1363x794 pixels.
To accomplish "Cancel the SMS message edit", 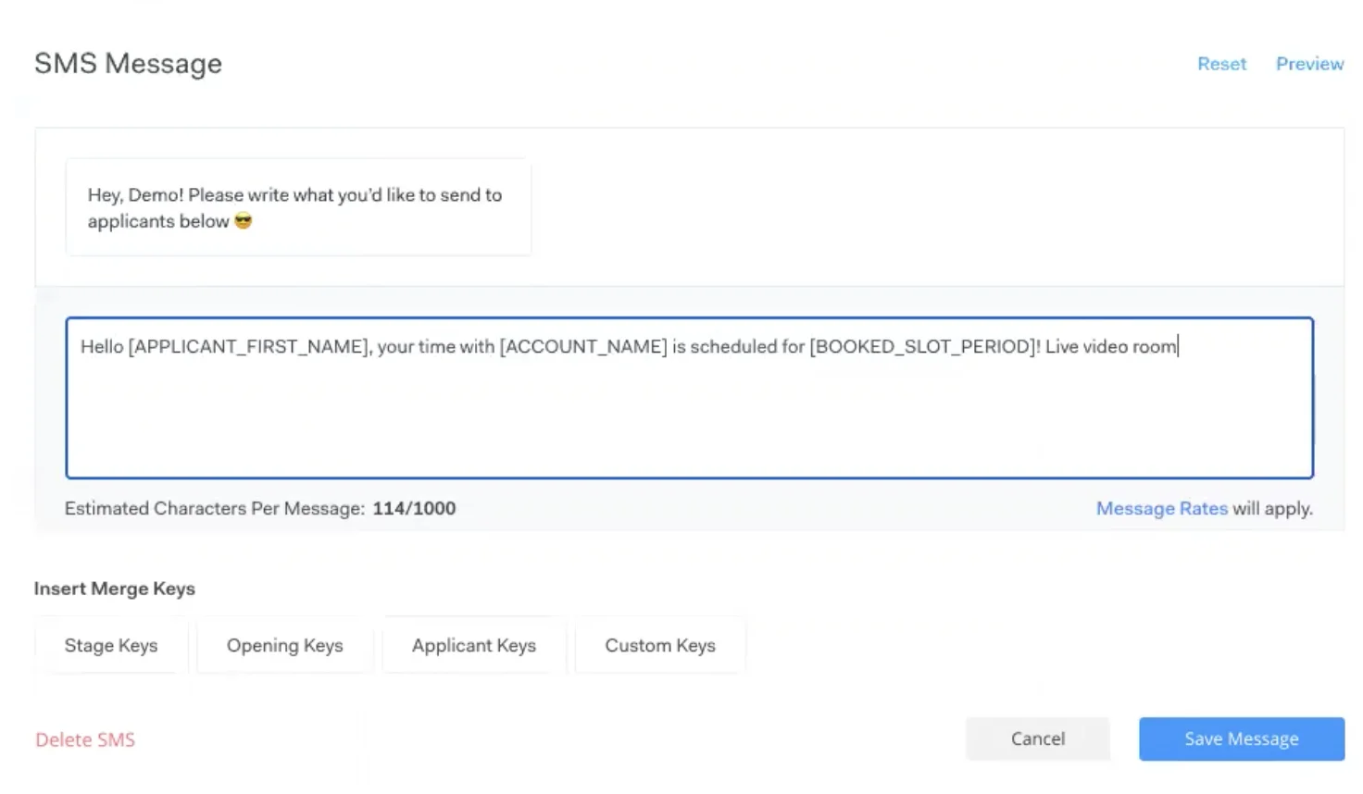I will [x=1038, y=738].
